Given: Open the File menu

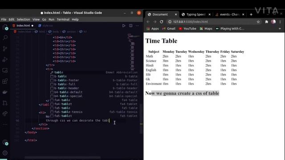Looking at the screenshot, I should pos(4,20).
